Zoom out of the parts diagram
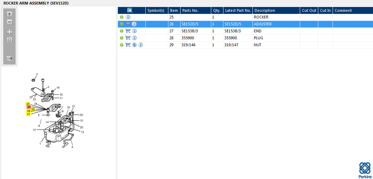This screenshot has width=373, height=179. [x=9, y=22]
